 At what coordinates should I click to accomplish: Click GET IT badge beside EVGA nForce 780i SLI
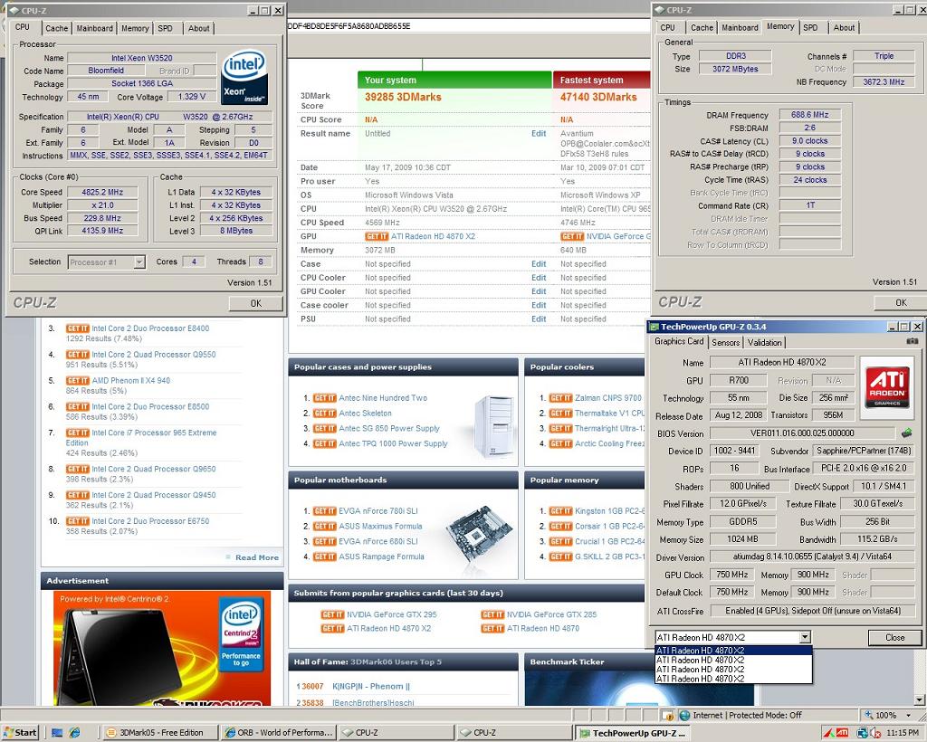click(324, 511)
